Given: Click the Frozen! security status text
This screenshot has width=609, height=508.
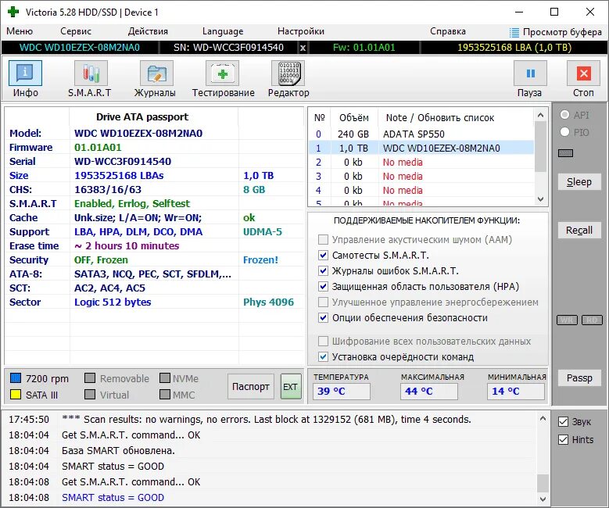Looking at the screenshot, I should click(260, 259).
